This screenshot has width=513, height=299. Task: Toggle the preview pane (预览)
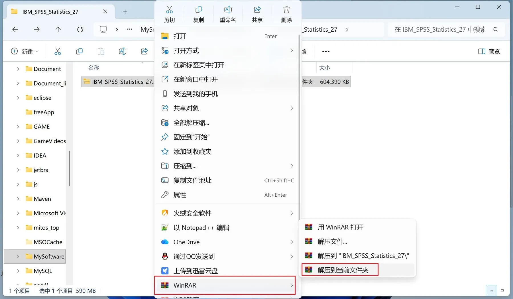pos(489,52)
